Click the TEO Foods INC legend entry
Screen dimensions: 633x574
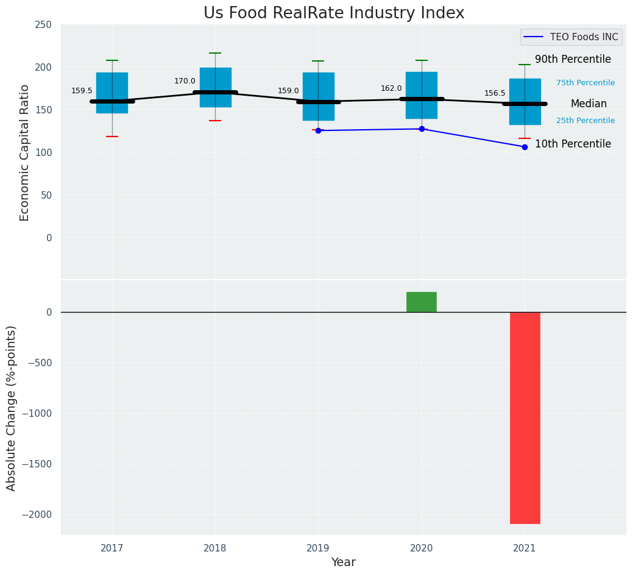(584, 37)
